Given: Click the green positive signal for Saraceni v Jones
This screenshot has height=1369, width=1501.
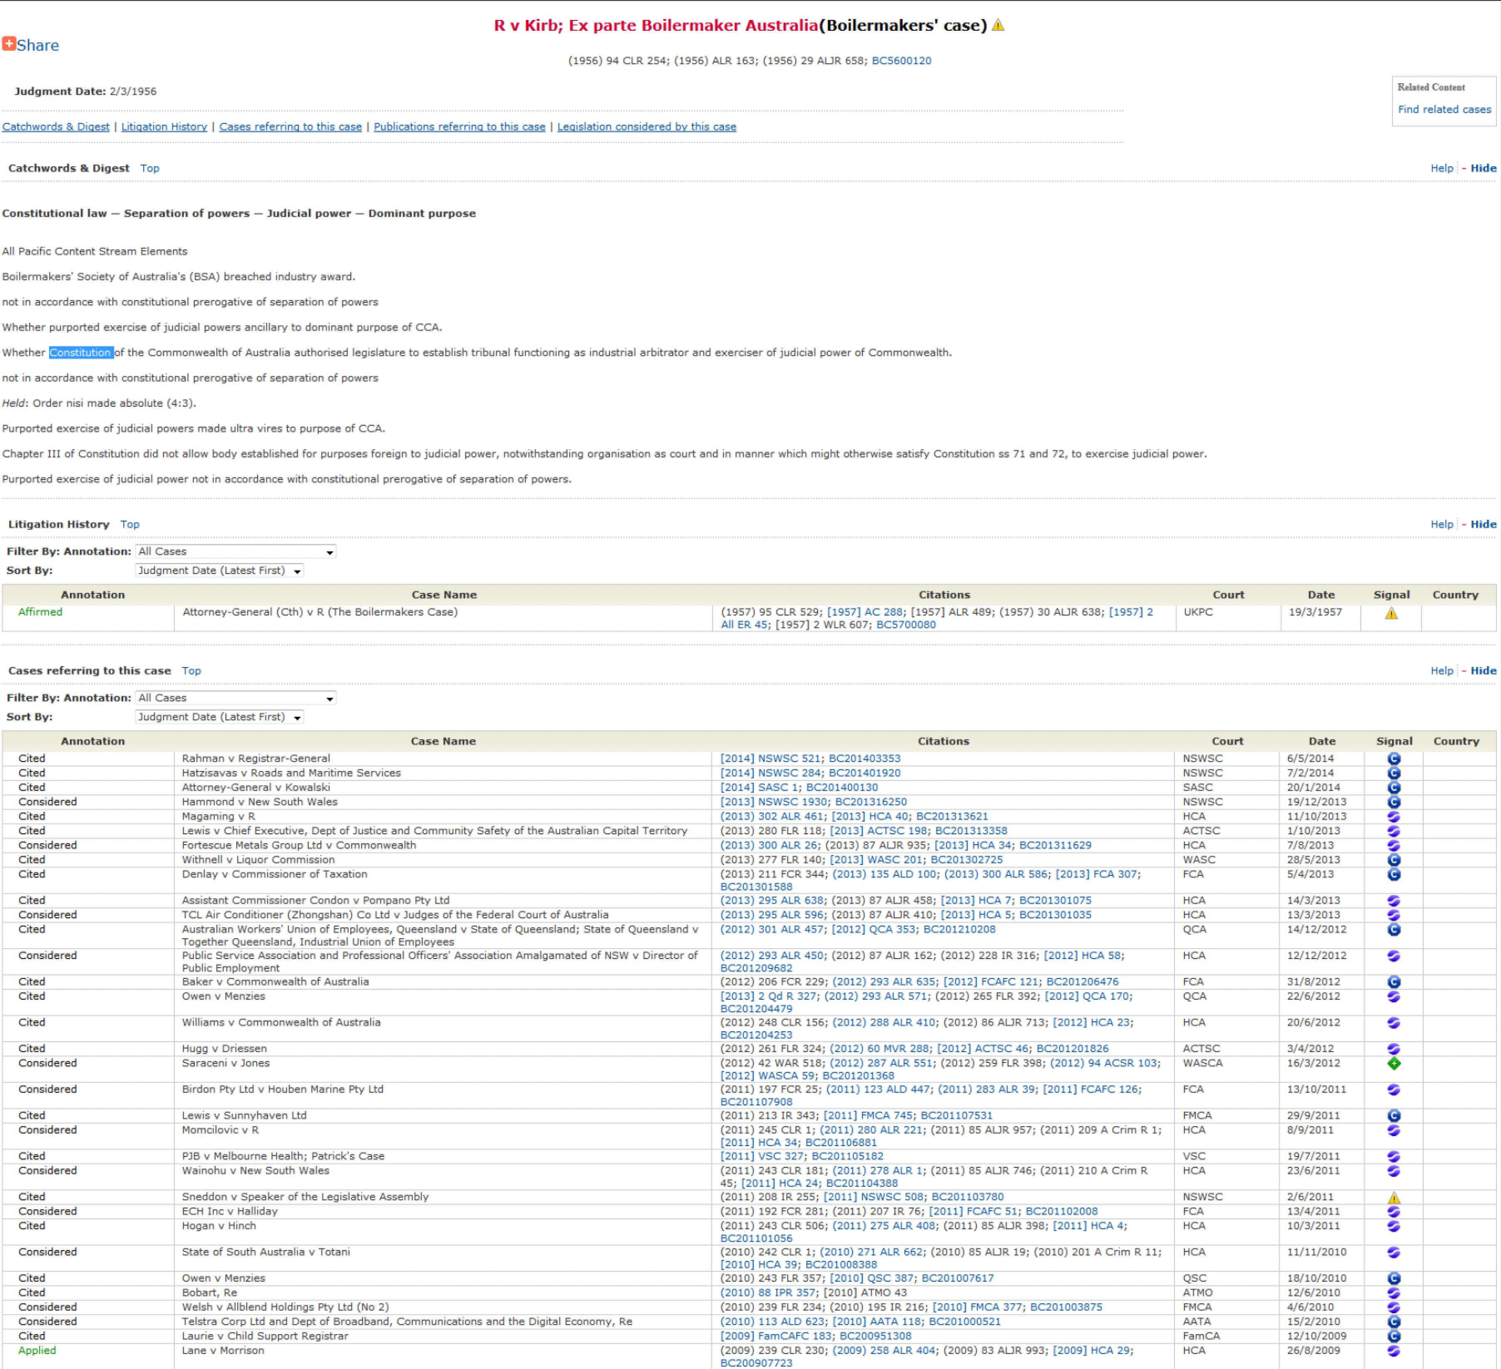Looking at the screenshot, I should click(1394, 1064).
